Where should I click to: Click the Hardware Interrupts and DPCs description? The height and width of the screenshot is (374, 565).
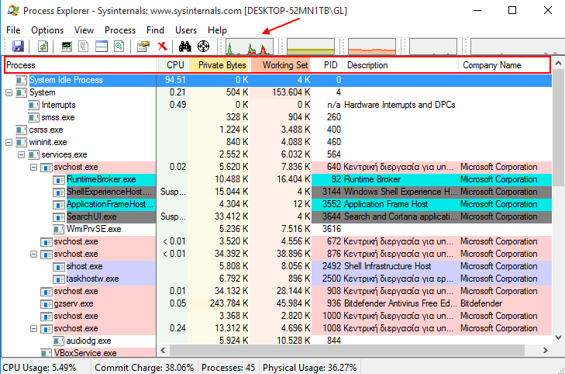(x=400, y=105)
